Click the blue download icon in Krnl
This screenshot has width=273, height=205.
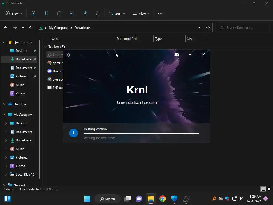click(x=74, y=133)
